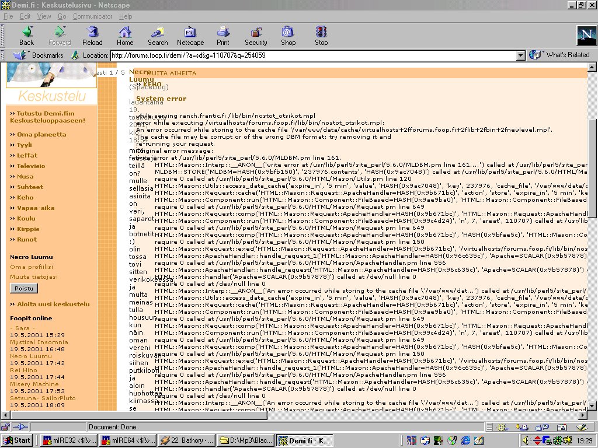Image resolution: width=598 pixels, height=448 pixels.
Task: Open Muuta tietojasi link
Action: tap(34, 277)
